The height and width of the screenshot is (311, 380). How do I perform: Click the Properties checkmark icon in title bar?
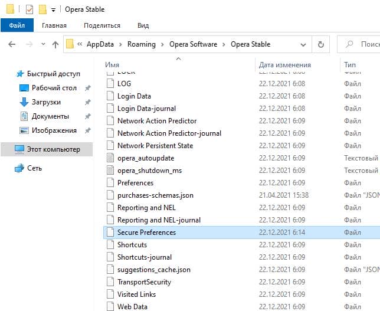tap(29, 9)
